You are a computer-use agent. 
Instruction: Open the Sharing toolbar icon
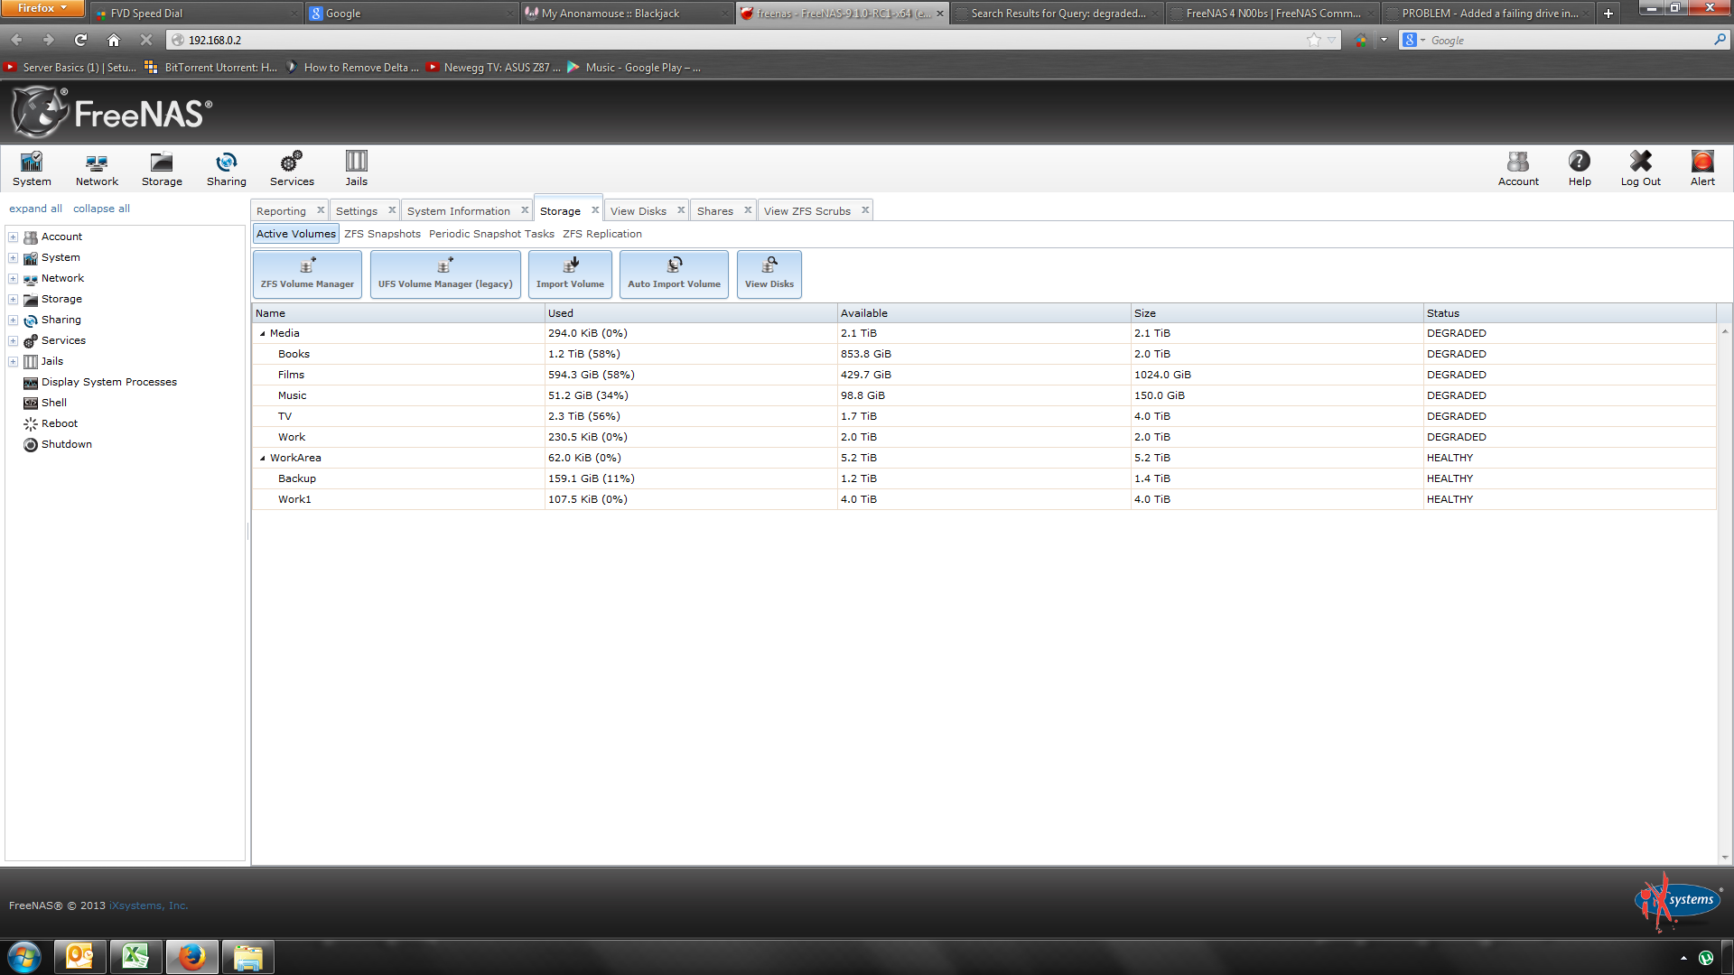click(226, 162)
